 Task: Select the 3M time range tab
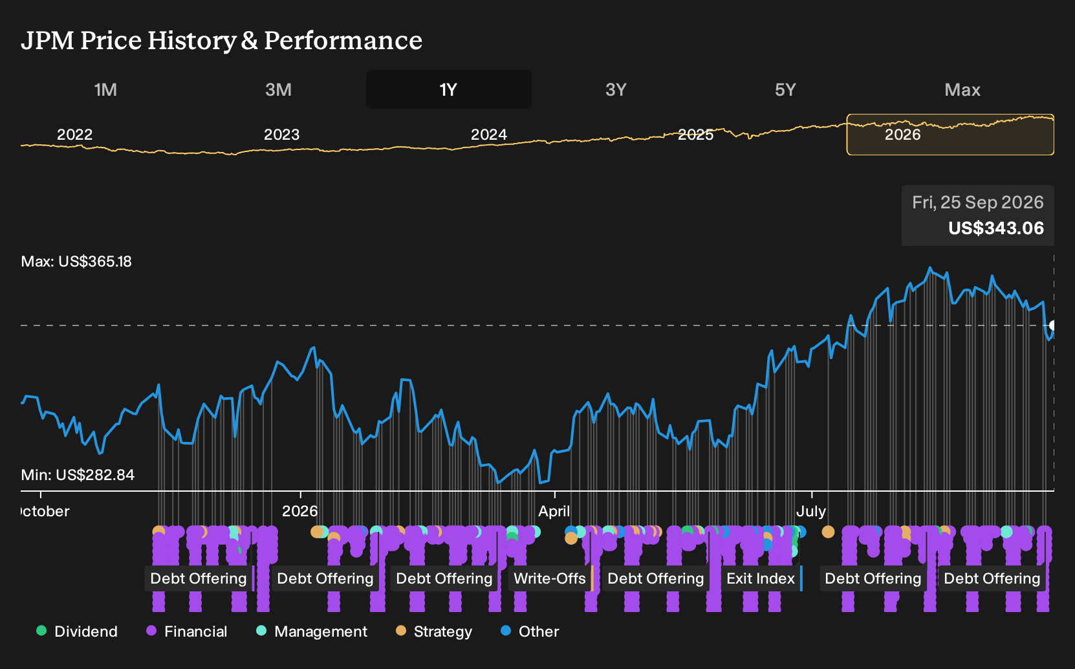(278, 89)
